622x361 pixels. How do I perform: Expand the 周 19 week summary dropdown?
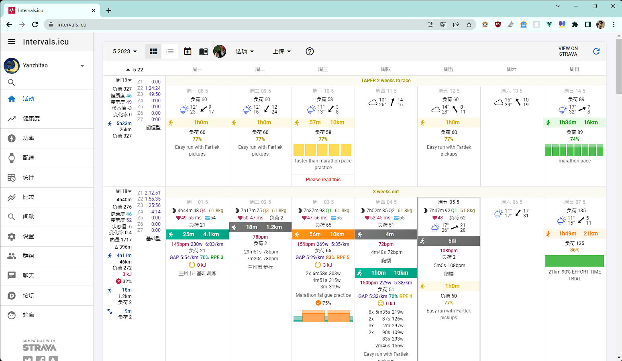click(124, 80)
